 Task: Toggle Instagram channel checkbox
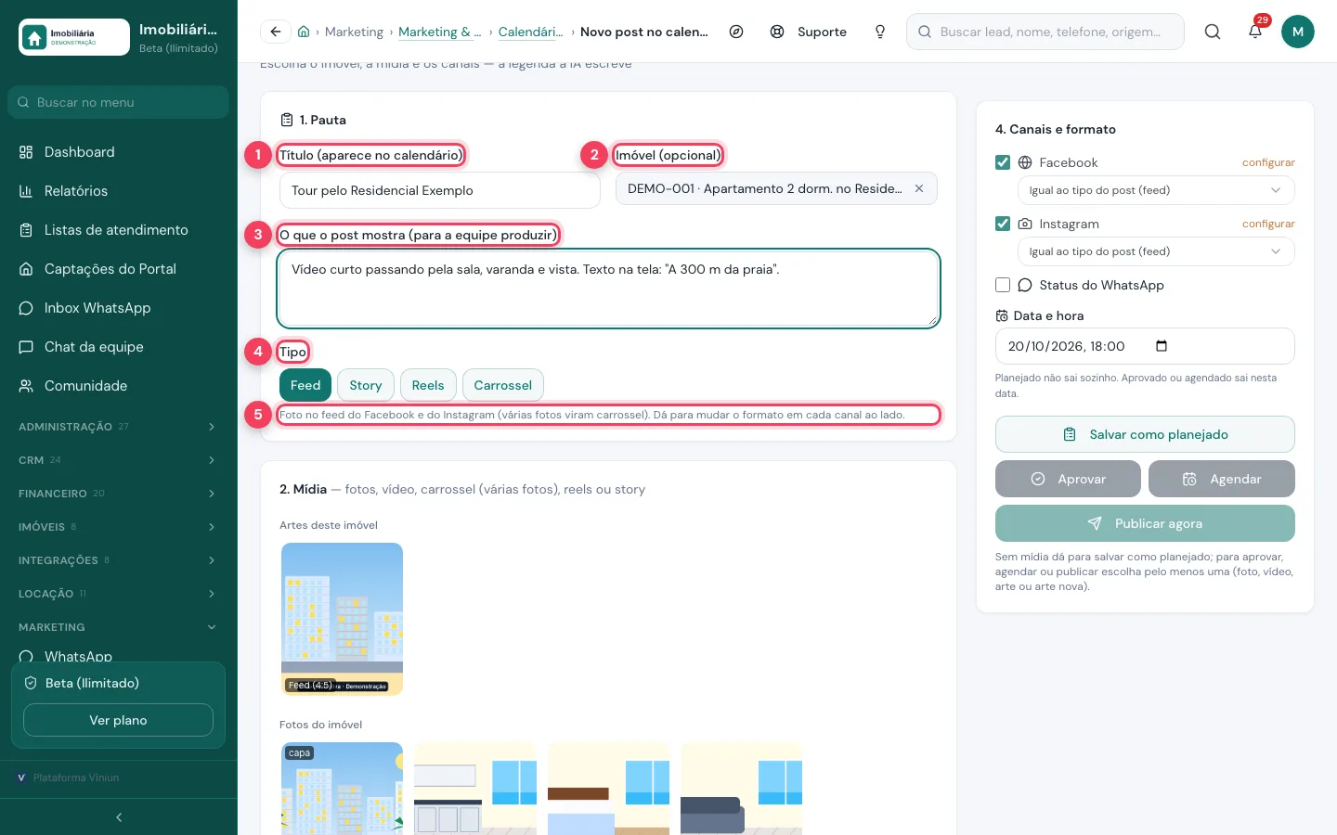coord(1003,224)
